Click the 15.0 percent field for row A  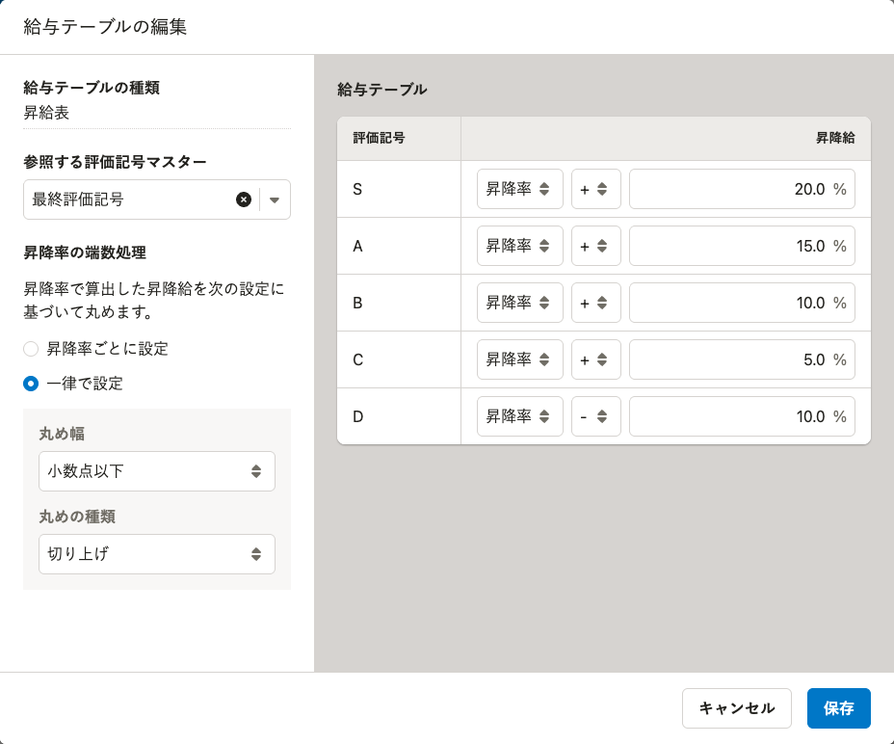coord(741,246)
